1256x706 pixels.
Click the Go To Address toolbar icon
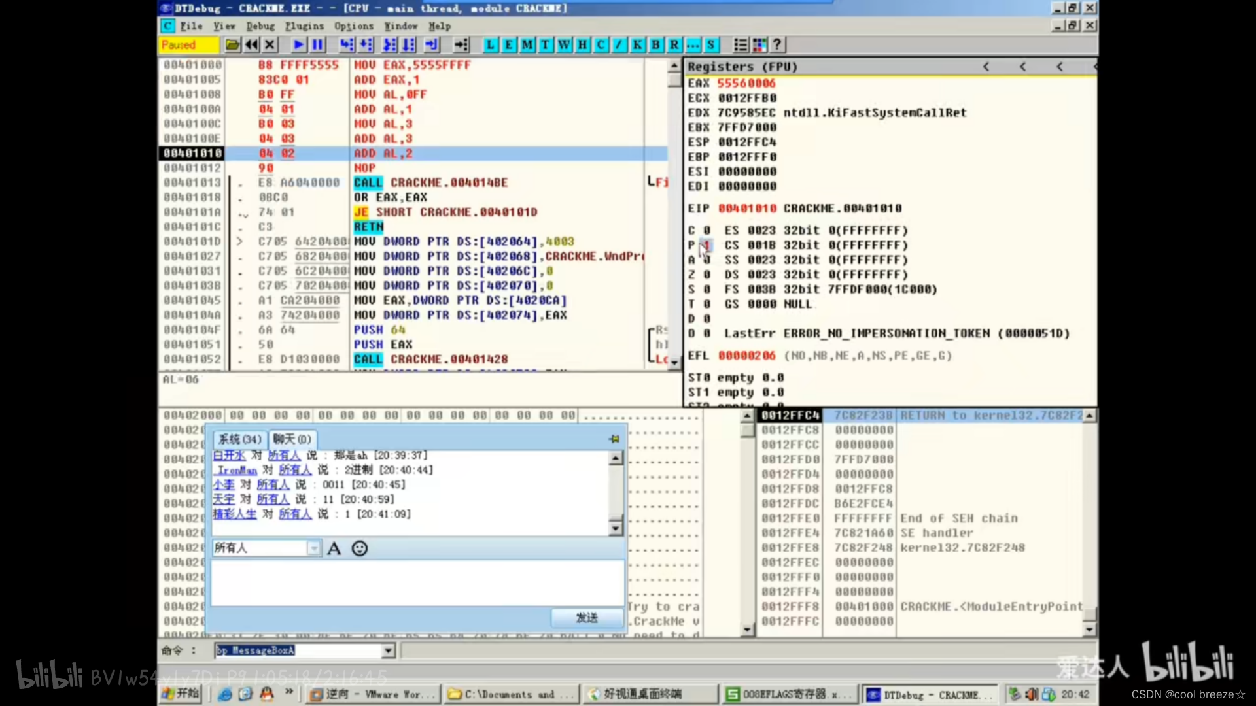[462, 44]
